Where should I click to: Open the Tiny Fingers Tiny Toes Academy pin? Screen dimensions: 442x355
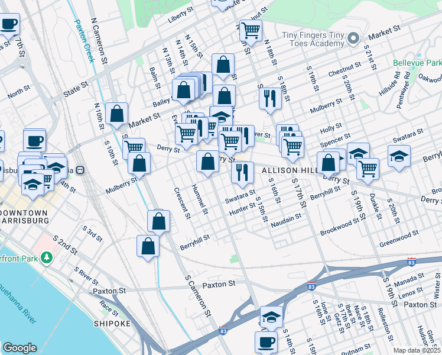click(x=353, y=38)
